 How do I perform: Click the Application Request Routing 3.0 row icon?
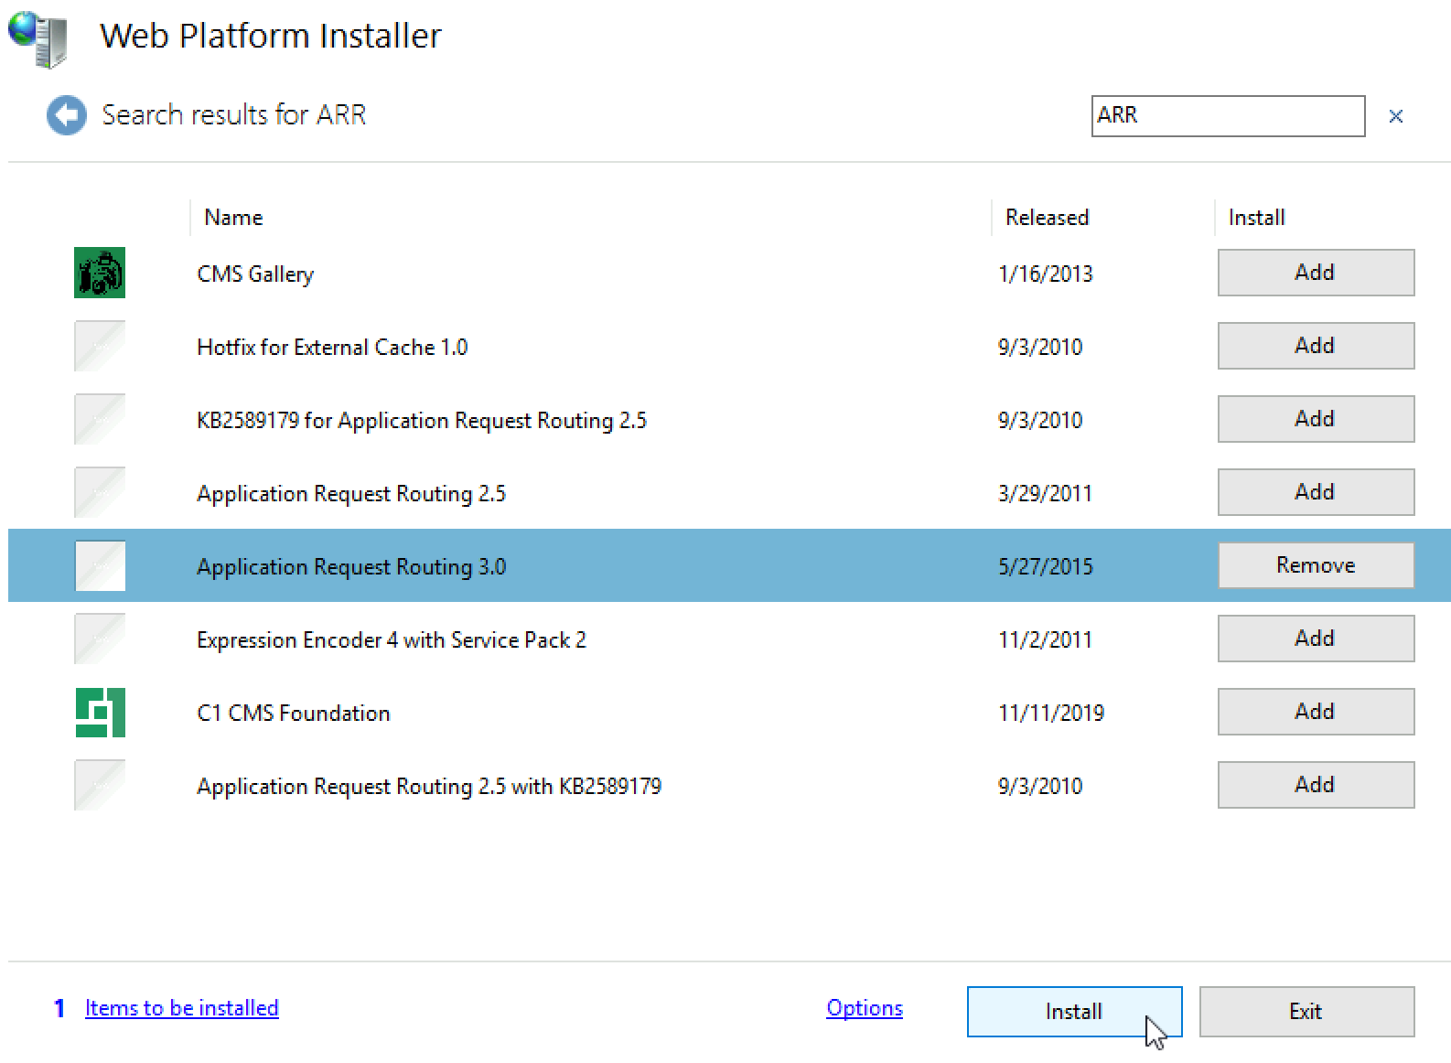[x=100, y=565]
